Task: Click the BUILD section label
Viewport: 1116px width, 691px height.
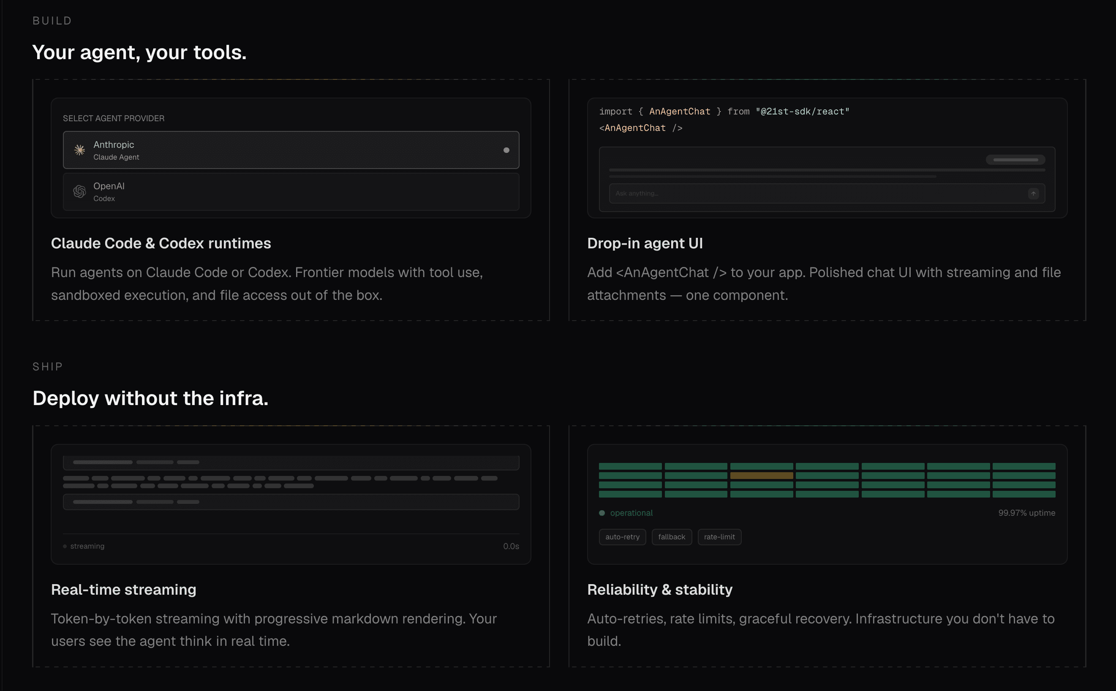Action: point(52,21)
